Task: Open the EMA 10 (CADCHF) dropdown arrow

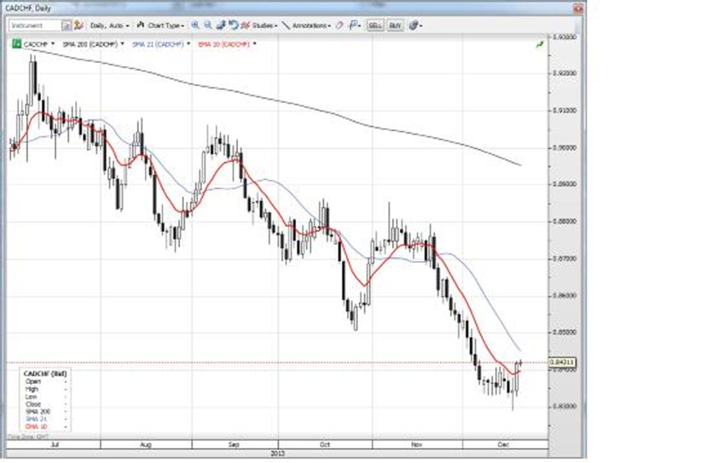Action: (x=255, y=44)
